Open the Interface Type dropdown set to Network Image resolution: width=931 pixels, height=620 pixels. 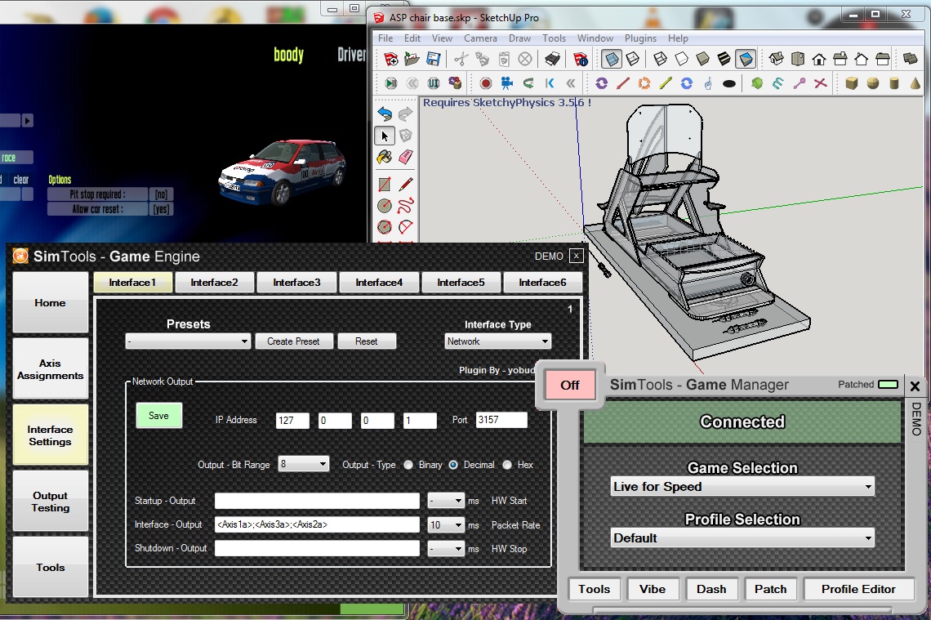tap(498, 341)
